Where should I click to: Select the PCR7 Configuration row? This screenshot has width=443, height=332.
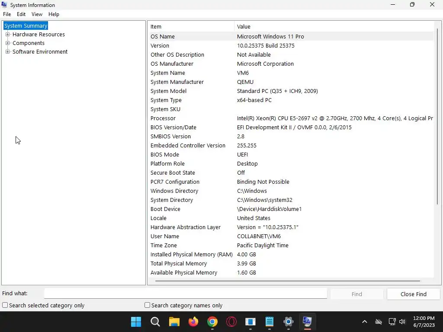(292, 182)
